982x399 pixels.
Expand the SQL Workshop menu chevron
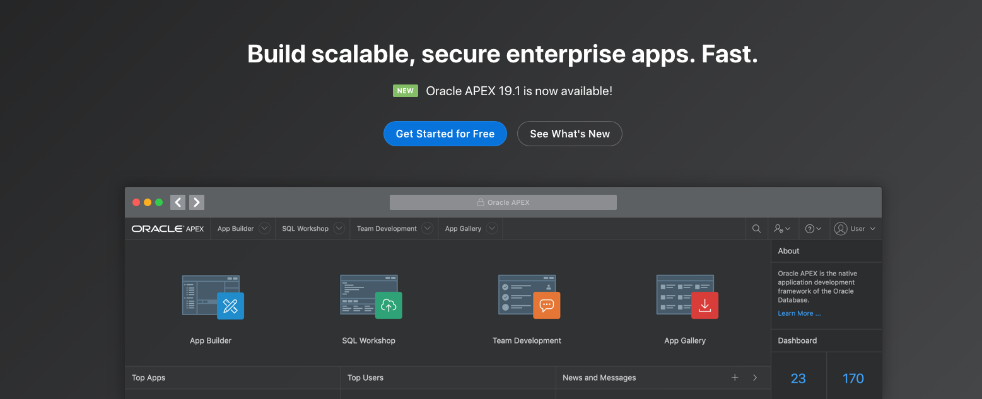(339, 229)
